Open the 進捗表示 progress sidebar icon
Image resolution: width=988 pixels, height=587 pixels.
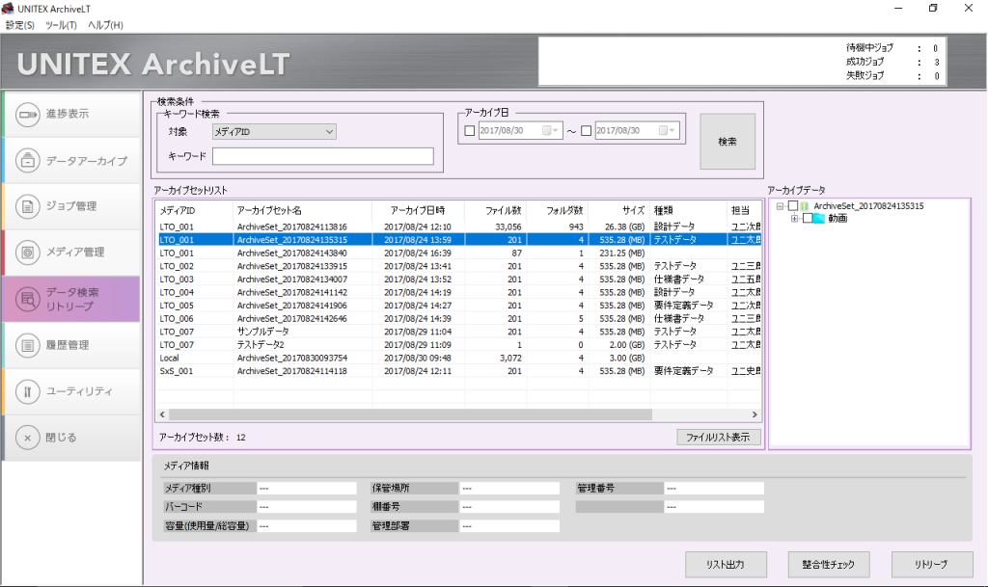[x=28, y=115]
